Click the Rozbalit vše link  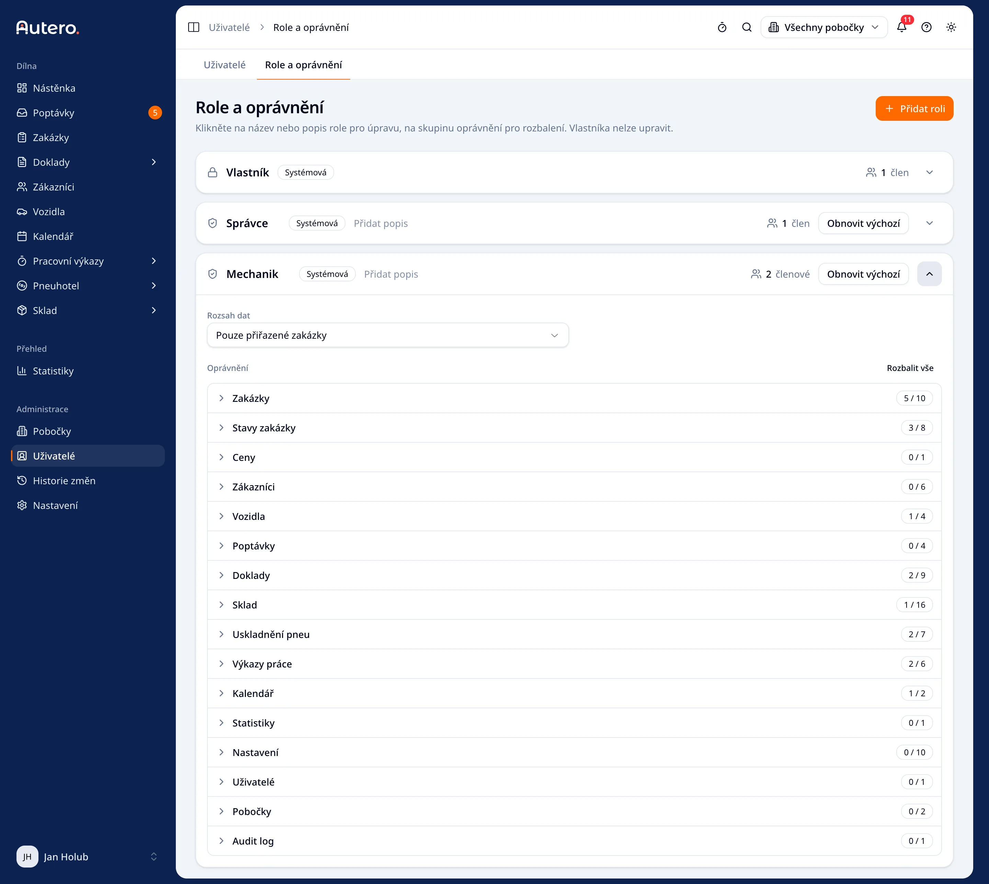(910, 368)
